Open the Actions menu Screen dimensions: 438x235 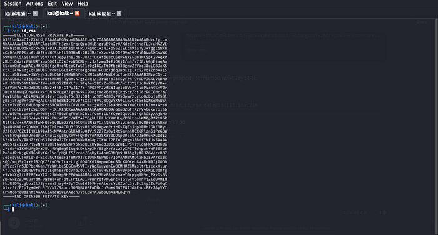pyautogui.click(x=34, y=4)
